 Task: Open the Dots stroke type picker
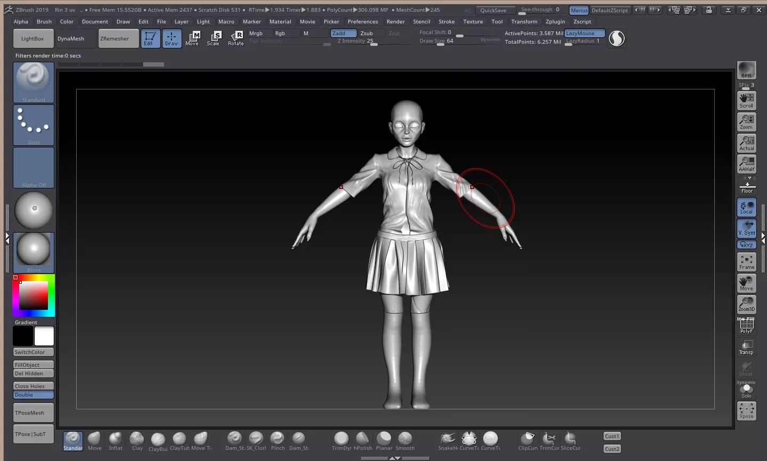tap(34, 125)
